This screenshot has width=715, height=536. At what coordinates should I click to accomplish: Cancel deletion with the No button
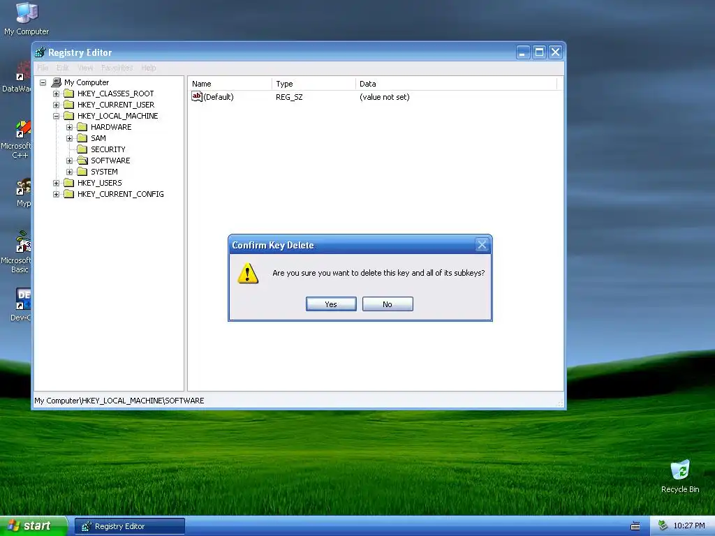[388, 304]
